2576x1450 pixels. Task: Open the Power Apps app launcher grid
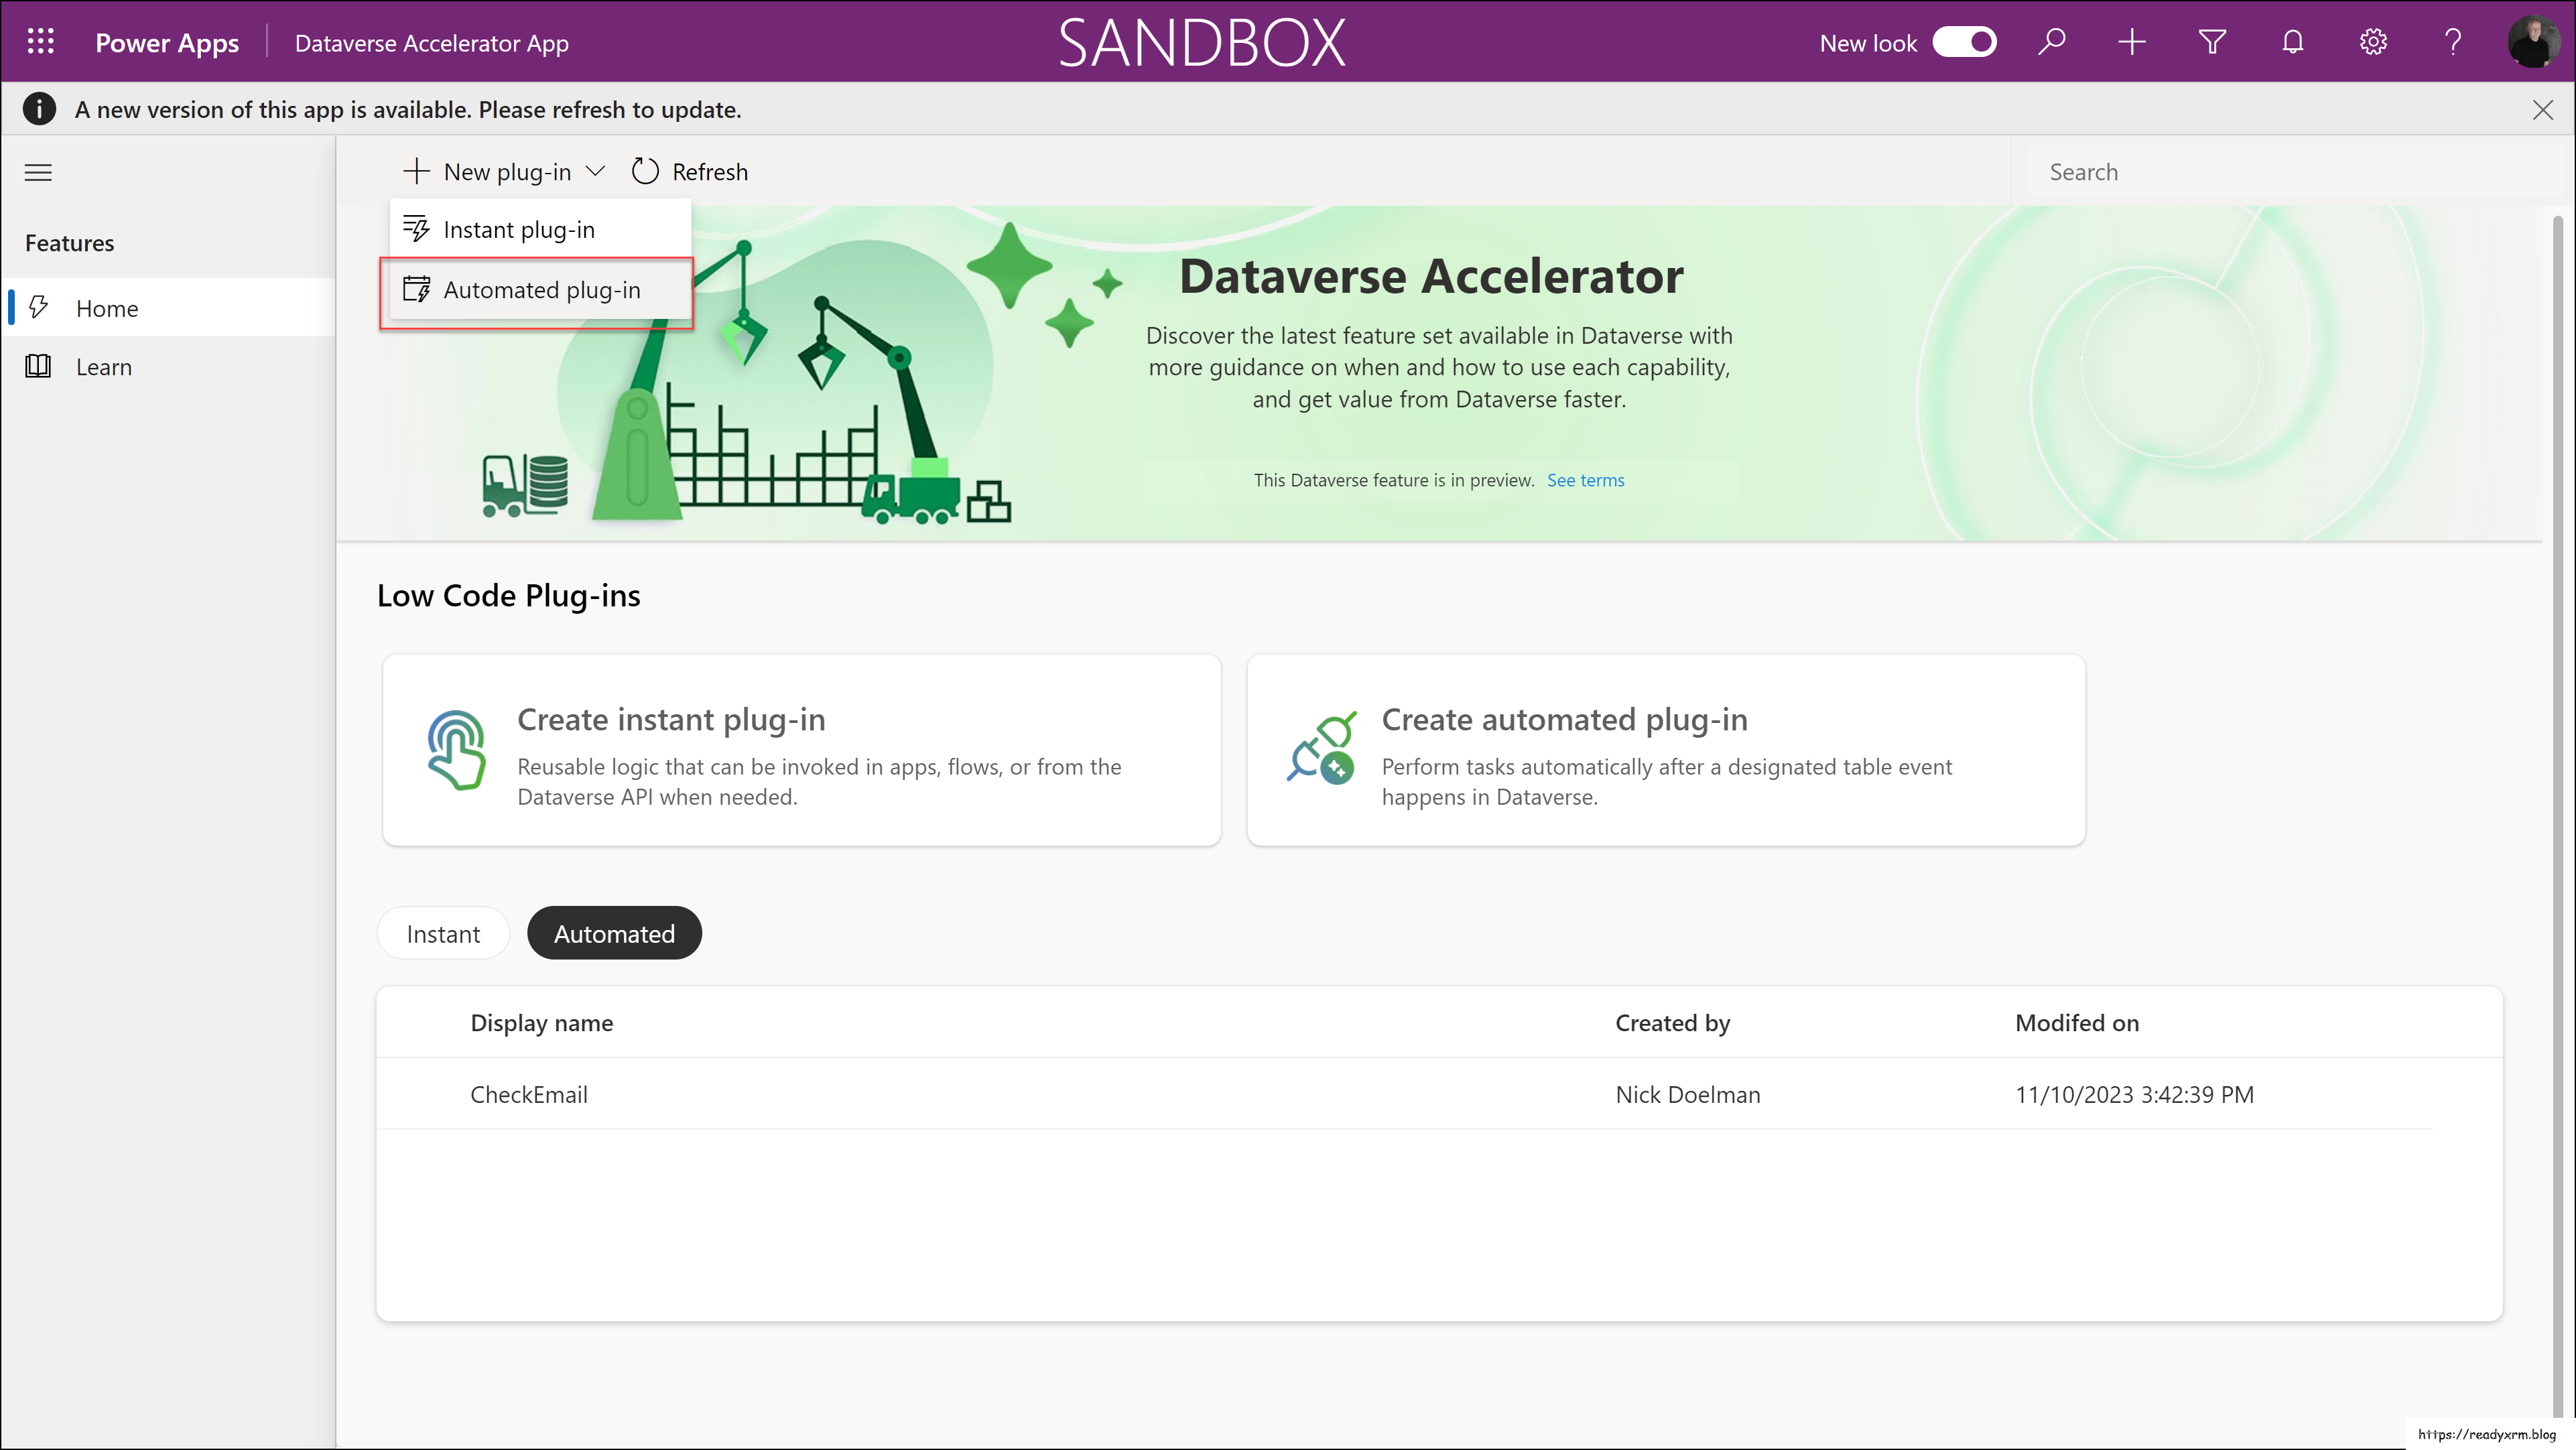[x=40, y=41]
